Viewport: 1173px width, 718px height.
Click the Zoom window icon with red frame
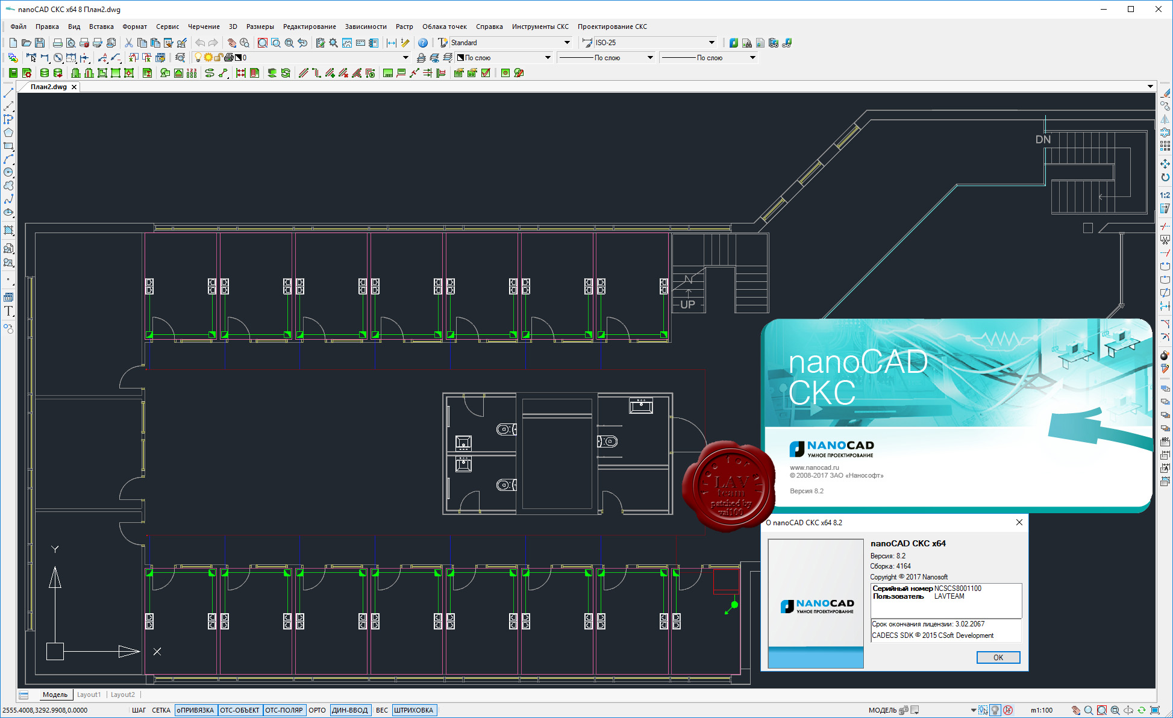click(263, 43)
